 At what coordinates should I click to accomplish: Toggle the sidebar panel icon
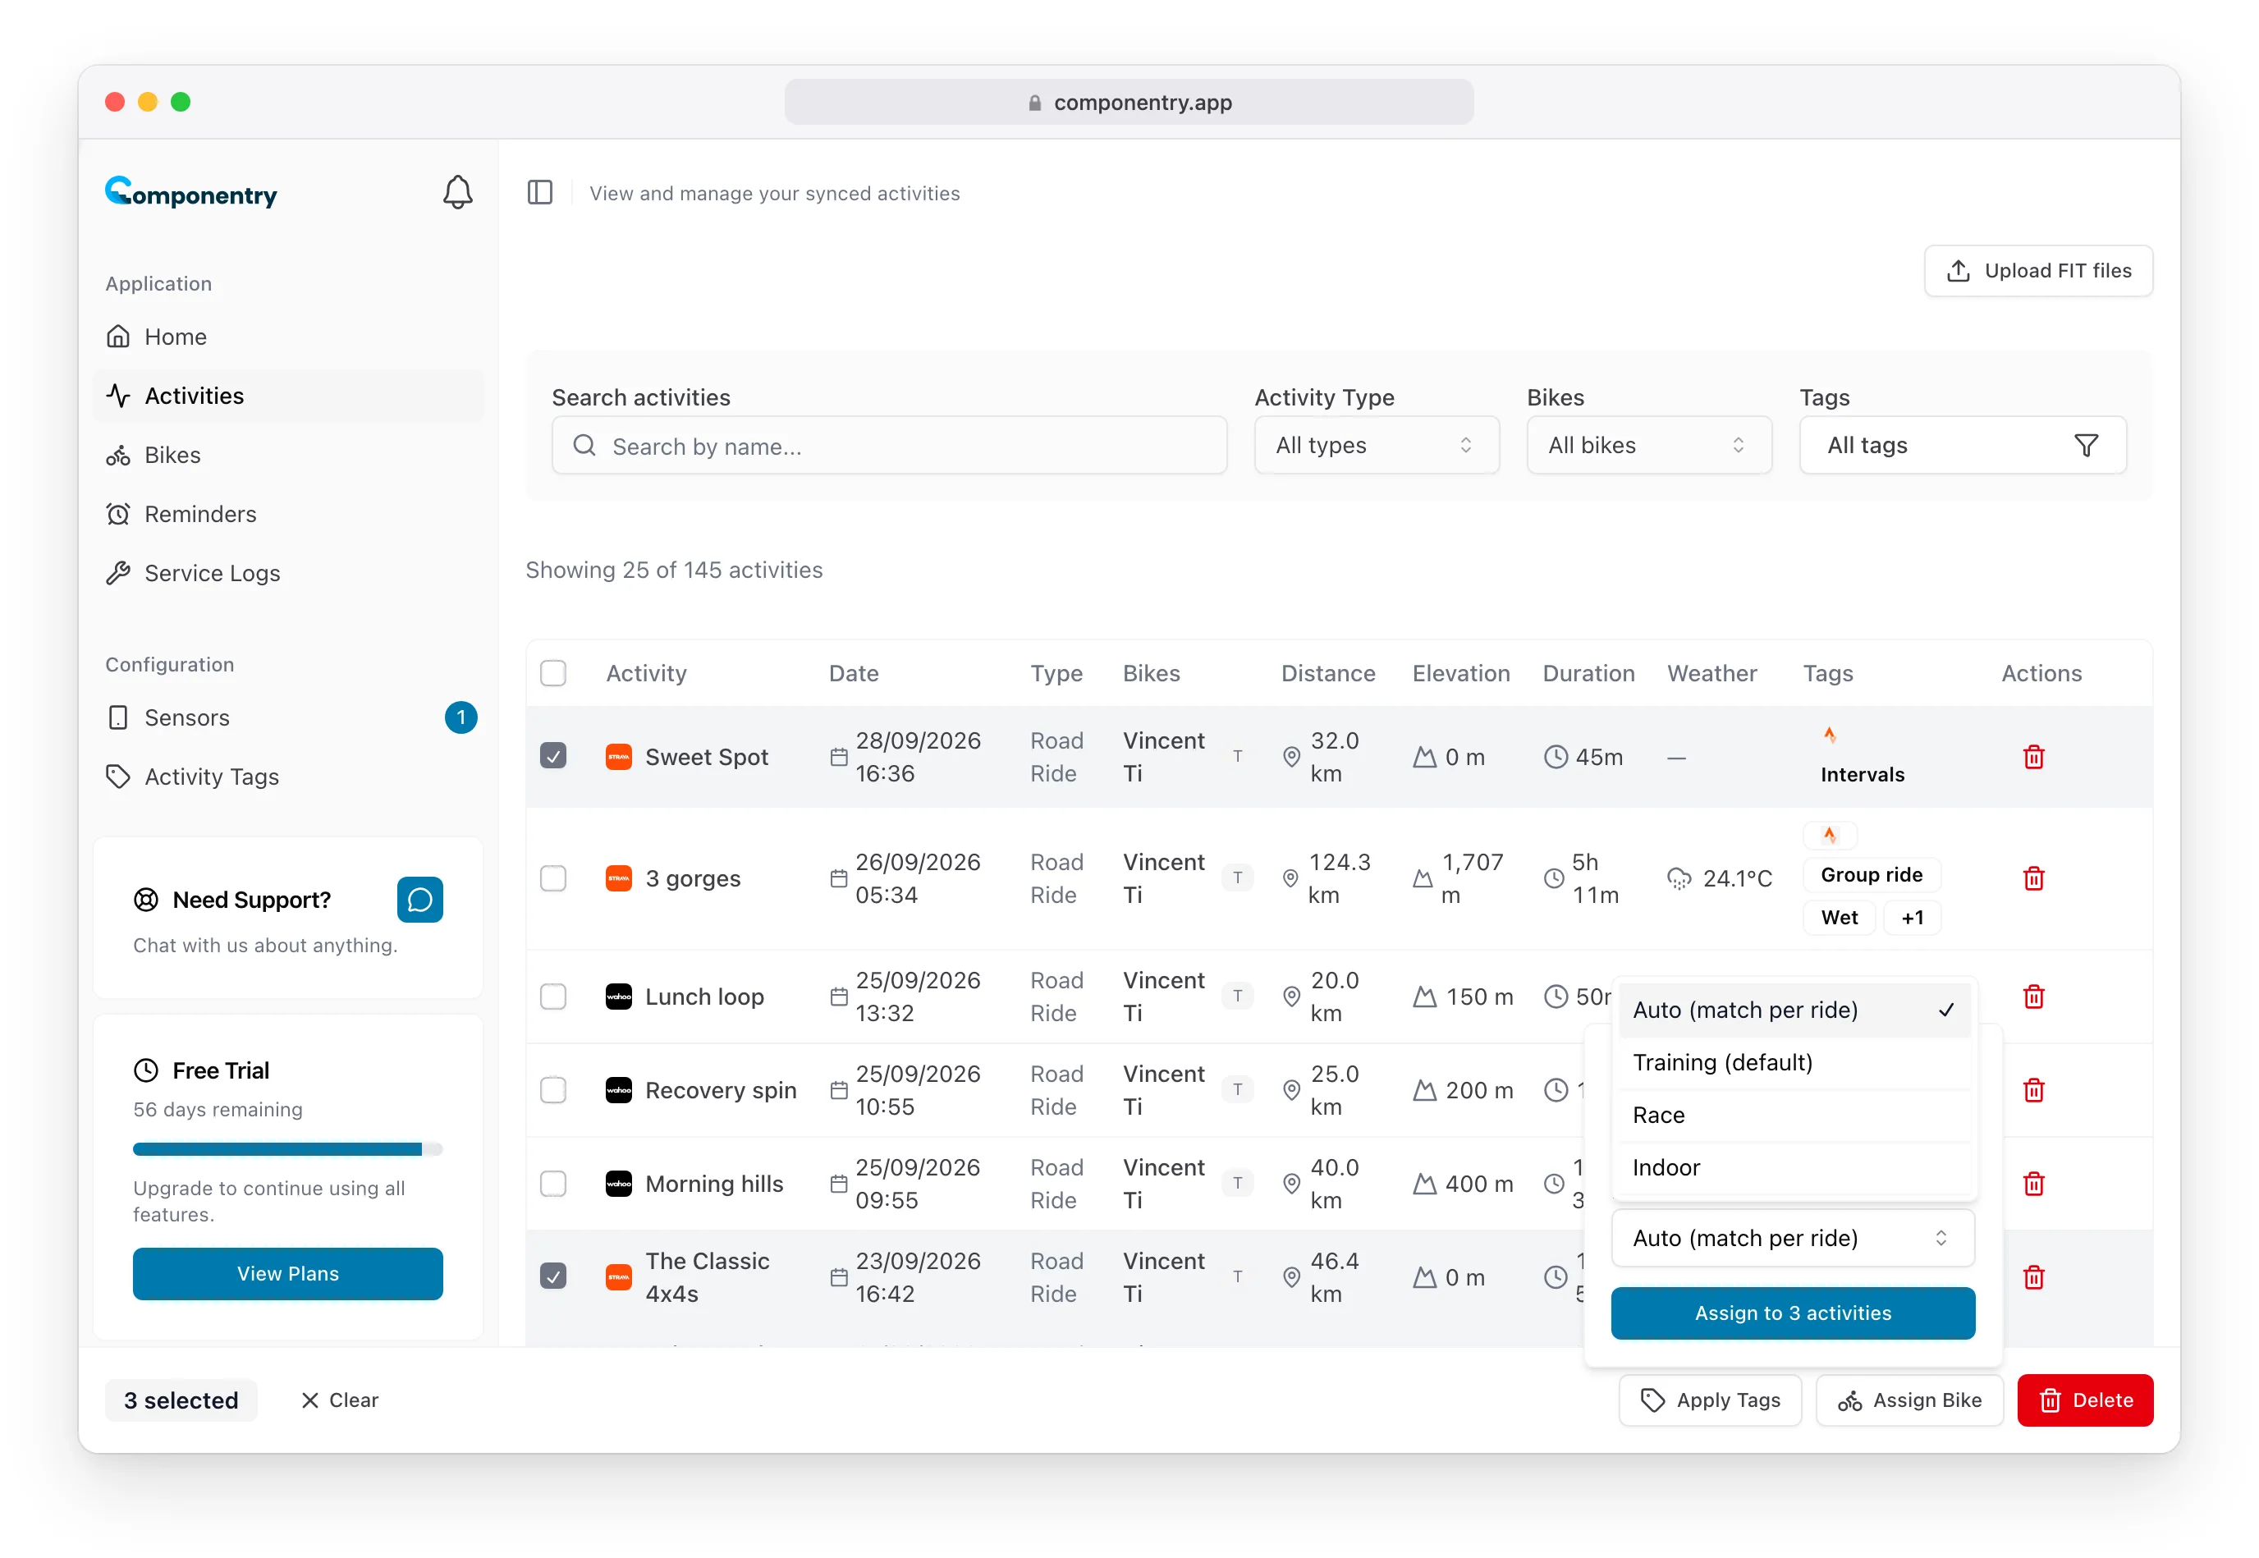540,192
